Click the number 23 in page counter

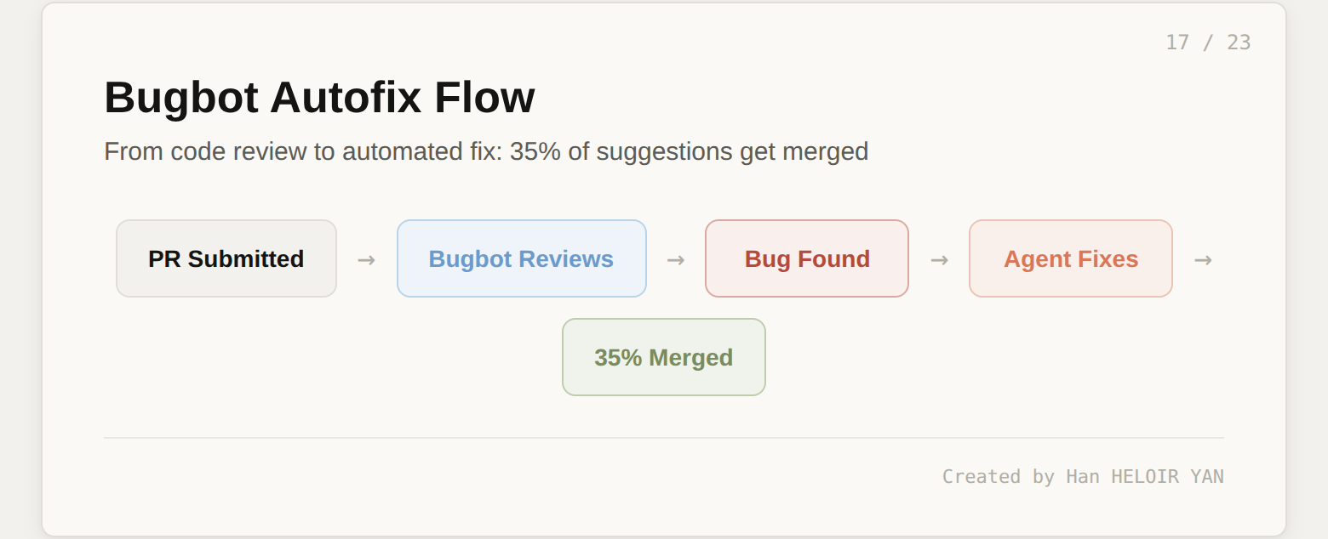pos(1239,43)
